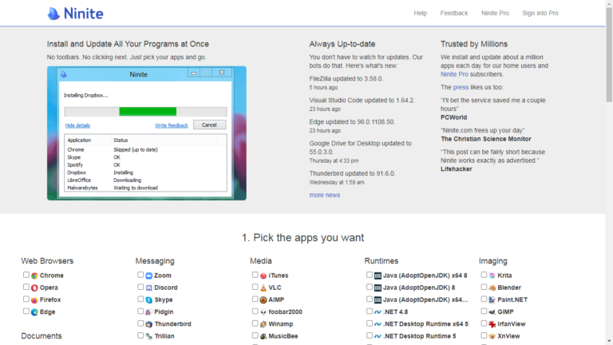
Task: Enable the .NET 4.8 checkbox
Action: click(370, 311)
